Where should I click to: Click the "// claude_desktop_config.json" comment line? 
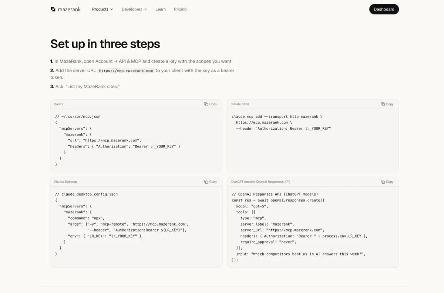click(x=86, y=194)
